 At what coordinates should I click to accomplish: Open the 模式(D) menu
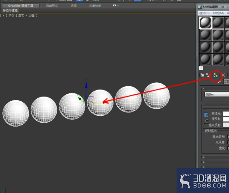coord(205,13)
